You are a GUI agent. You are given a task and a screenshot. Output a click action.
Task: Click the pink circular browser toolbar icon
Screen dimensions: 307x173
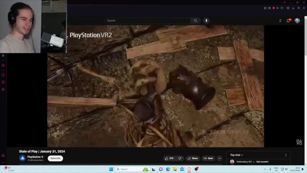[273, 8]
